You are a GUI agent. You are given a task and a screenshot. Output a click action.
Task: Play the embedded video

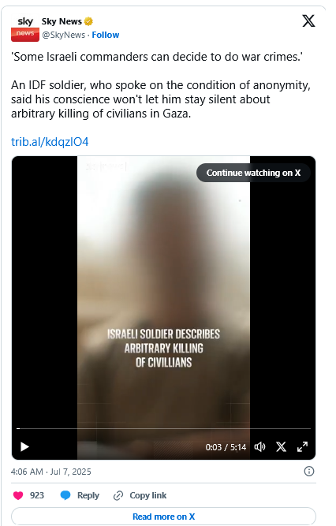pos(24,447)
